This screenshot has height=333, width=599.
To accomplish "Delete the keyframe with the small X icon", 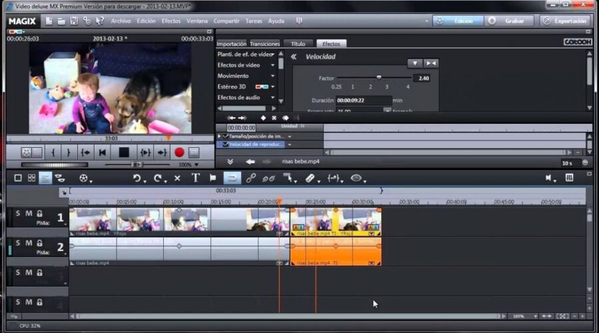I will click(274, 118).
